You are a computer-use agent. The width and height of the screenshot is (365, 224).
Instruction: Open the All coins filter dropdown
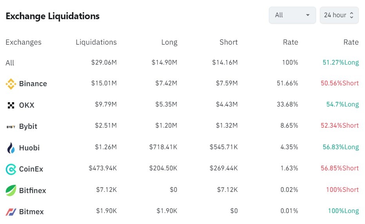[x=292, y=15]
